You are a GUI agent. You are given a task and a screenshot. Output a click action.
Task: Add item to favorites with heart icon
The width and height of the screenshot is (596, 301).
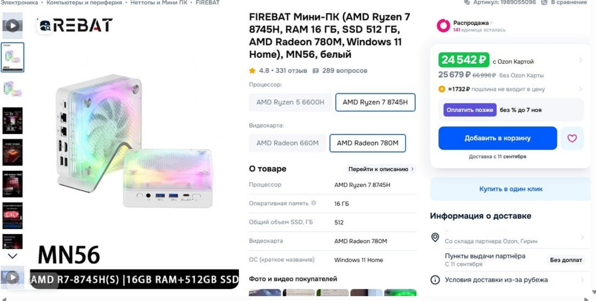coord(572,139)
